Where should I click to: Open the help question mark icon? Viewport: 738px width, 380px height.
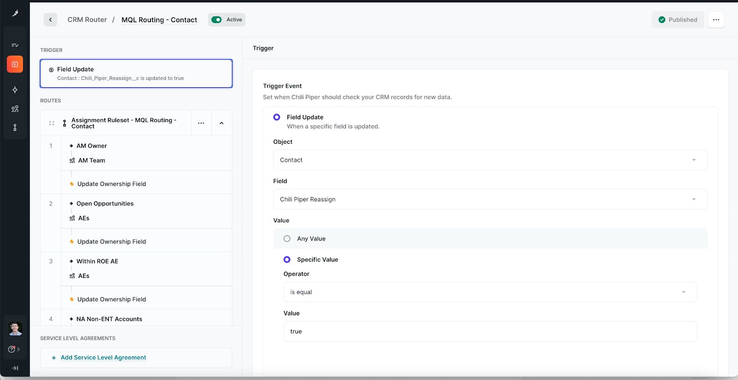coord(12,349)
